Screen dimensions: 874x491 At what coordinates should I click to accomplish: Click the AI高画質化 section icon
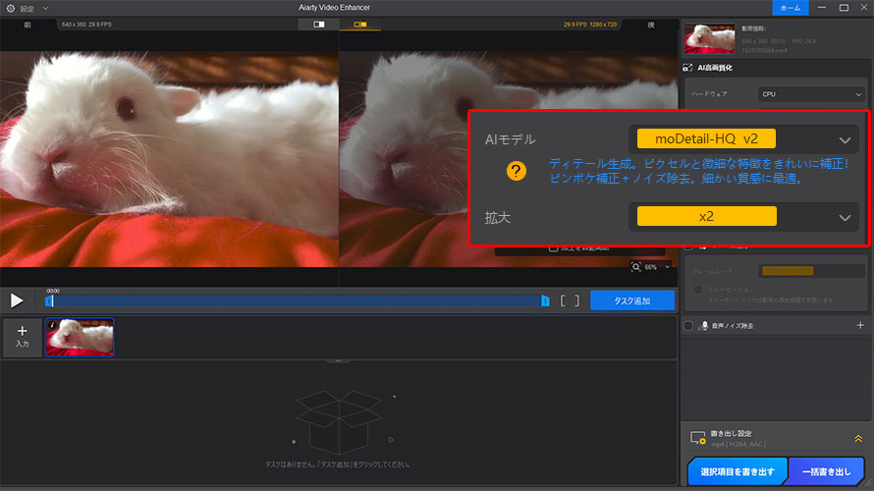687,68
